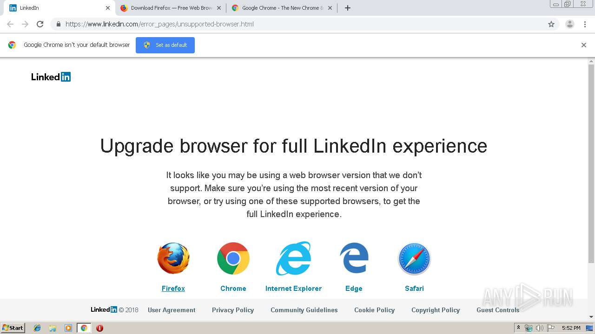The image size is (595, 334).
Task: Open a new tab with the plus button
Action: pyautogui.click(x=348, y=8)
